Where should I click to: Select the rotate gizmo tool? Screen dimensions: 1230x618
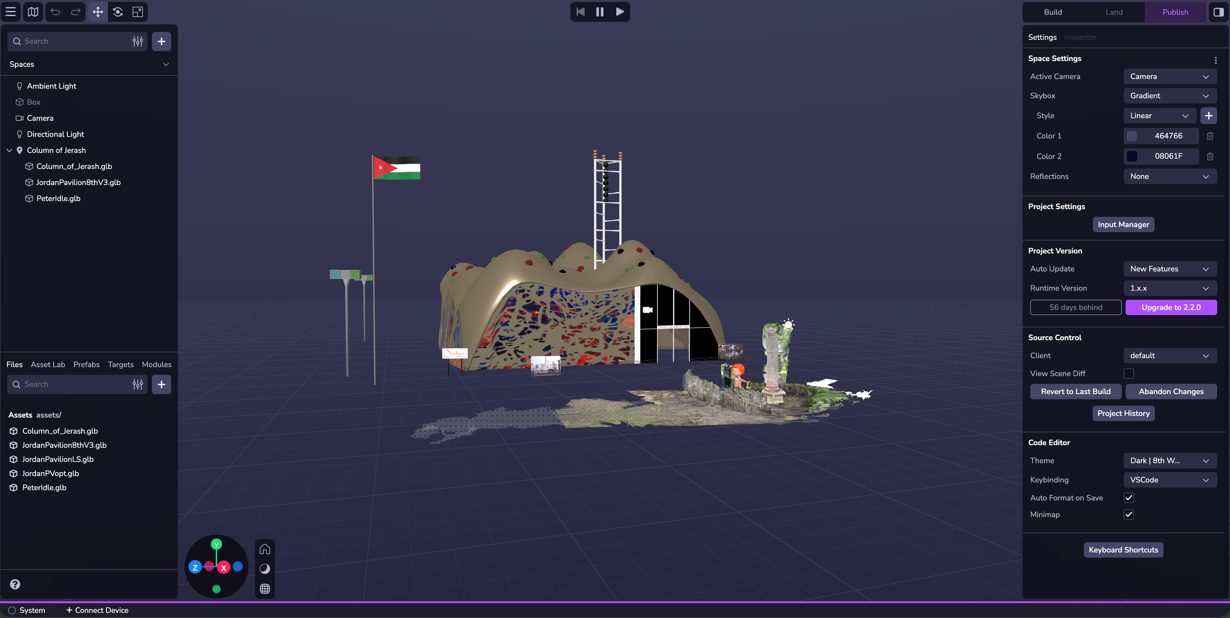point(118,12)
